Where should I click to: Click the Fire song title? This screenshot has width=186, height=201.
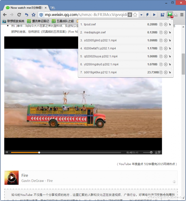click(25, 175)
